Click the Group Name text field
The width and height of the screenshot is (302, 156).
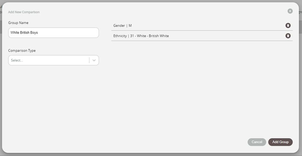[54, 33]
